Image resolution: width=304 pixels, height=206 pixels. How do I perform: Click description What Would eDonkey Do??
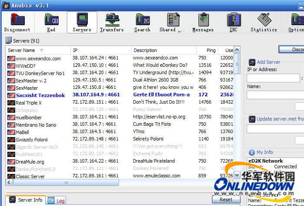tap(160, 65)
